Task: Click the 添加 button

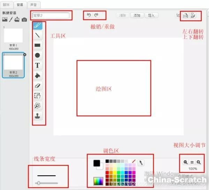Action: point(137,15)
